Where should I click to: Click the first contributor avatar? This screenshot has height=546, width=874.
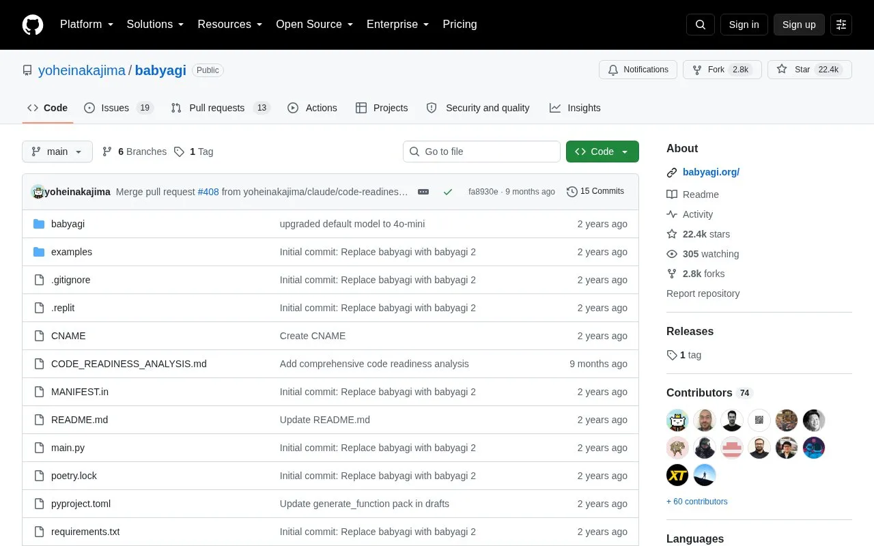pyautogui.click(x=677, y=420)
